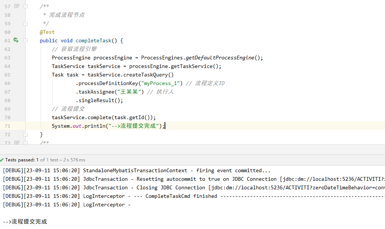Place cursor on singleResult() call

pos(100,101)
